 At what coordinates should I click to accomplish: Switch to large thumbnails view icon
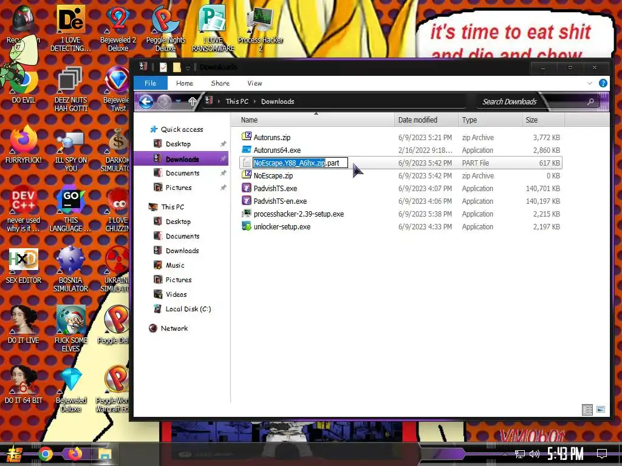tap(601, 410)
